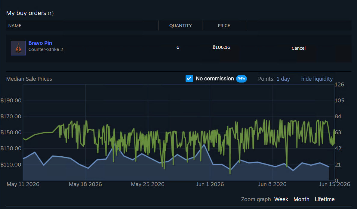Click the May 18 2026 axis date label
This screenshot has width=357, height=209.
[85, 184]
